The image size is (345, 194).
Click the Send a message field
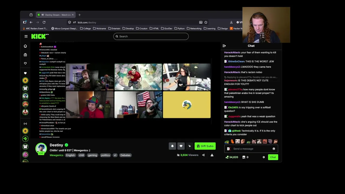click(251, 149)
